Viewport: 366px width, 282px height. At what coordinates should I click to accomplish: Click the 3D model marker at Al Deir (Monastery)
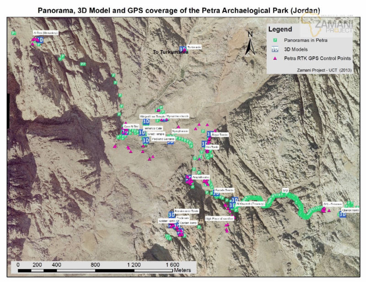click(40, 40)
